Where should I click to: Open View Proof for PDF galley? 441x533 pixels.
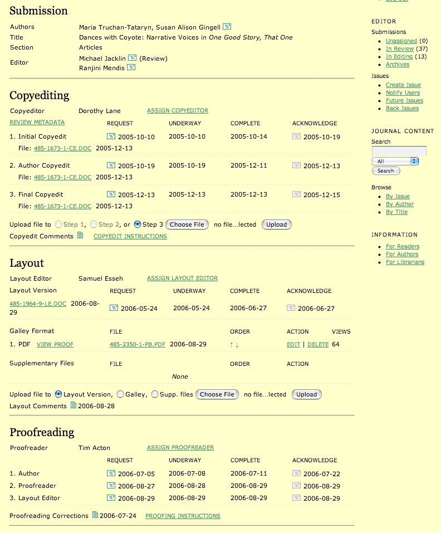click(x=55, y=344)
